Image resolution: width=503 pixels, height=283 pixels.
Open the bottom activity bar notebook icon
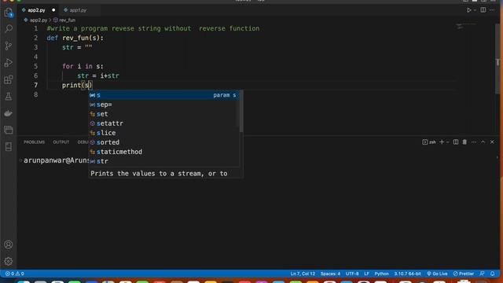(9, 147)
